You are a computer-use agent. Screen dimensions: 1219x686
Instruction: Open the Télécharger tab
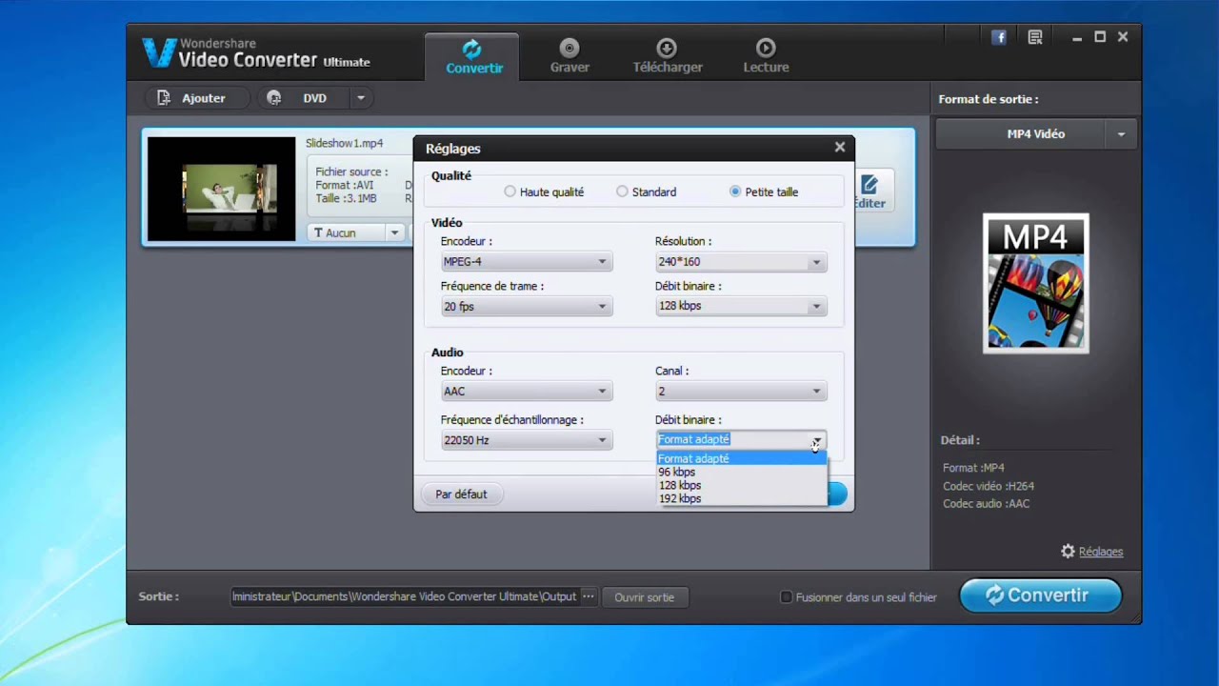(x=668, y=57)
